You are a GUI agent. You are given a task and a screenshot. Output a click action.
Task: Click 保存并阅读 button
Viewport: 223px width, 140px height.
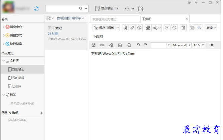[104, 28]
